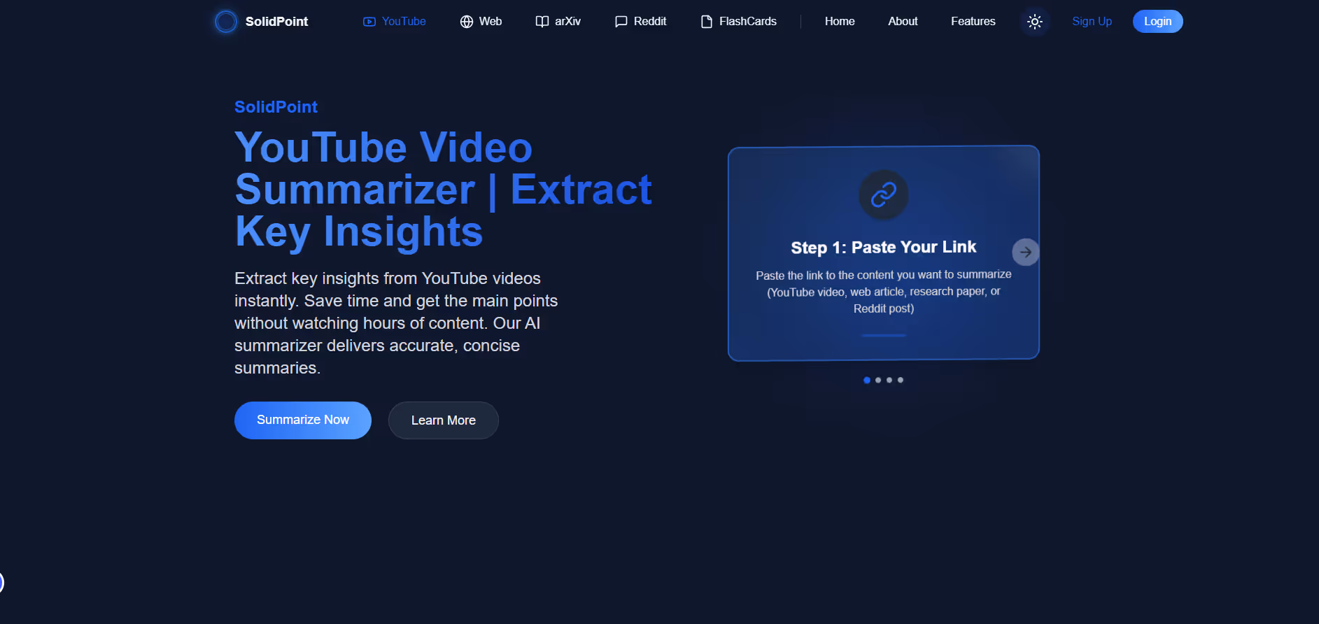Open the Web summarizer nav item
This screenshot has width=1319, height=624.
click(x=481, y=22)
